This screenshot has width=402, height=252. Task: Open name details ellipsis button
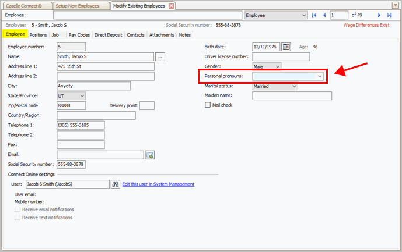161,56
